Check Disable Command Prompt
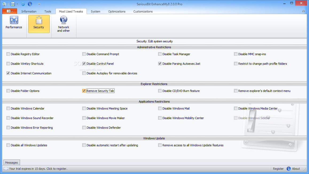309x174 pixels. (84, 54)
